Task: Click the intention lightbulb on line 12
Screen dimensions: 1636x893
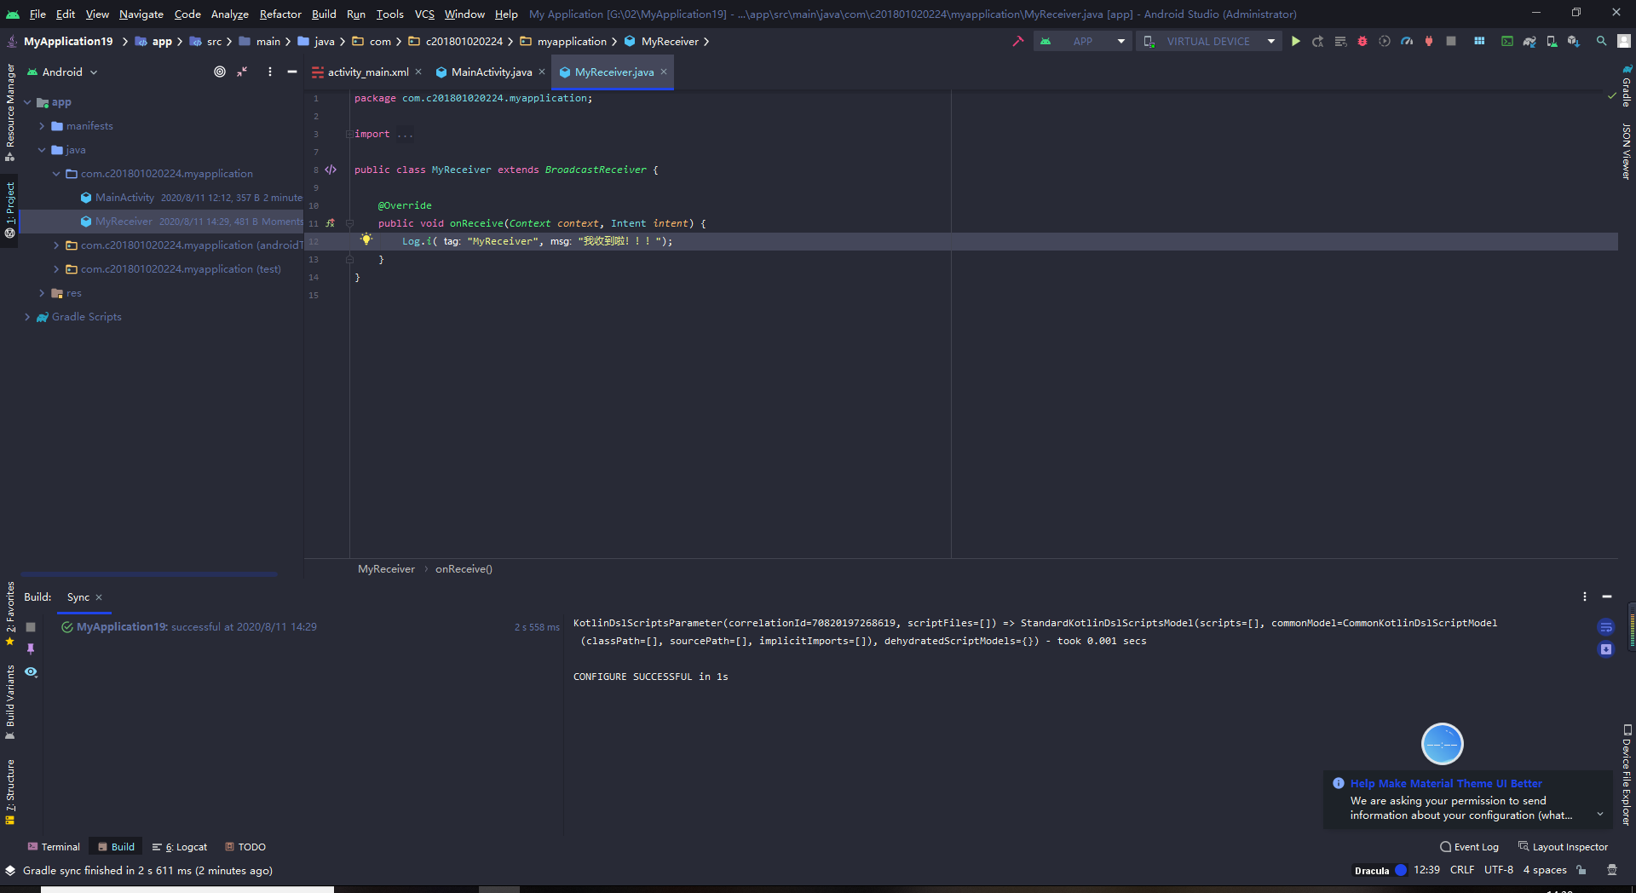Action: coord(366,239)
